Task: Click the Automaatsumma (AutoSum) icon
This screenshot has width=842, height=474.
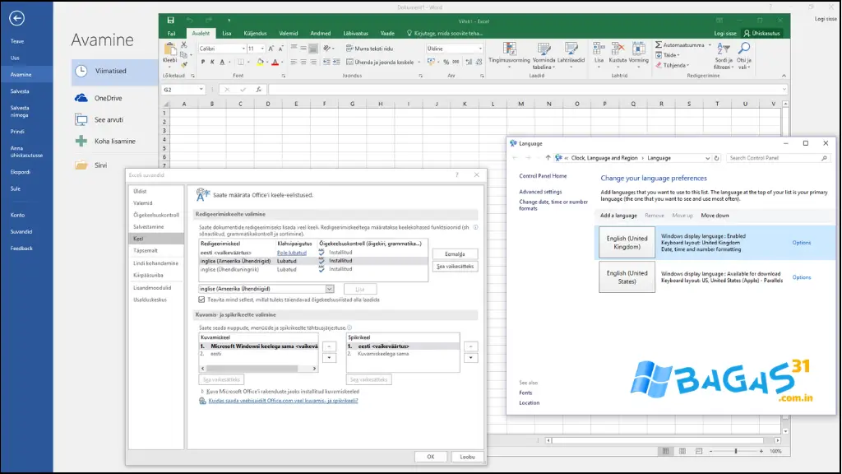Action: point(657,44)
